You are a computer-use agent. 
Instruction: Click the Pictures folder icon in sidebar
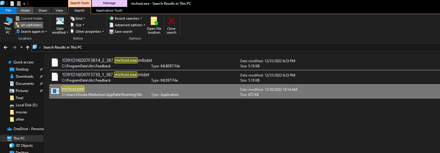pyautogui.click(x=12, y=91)
